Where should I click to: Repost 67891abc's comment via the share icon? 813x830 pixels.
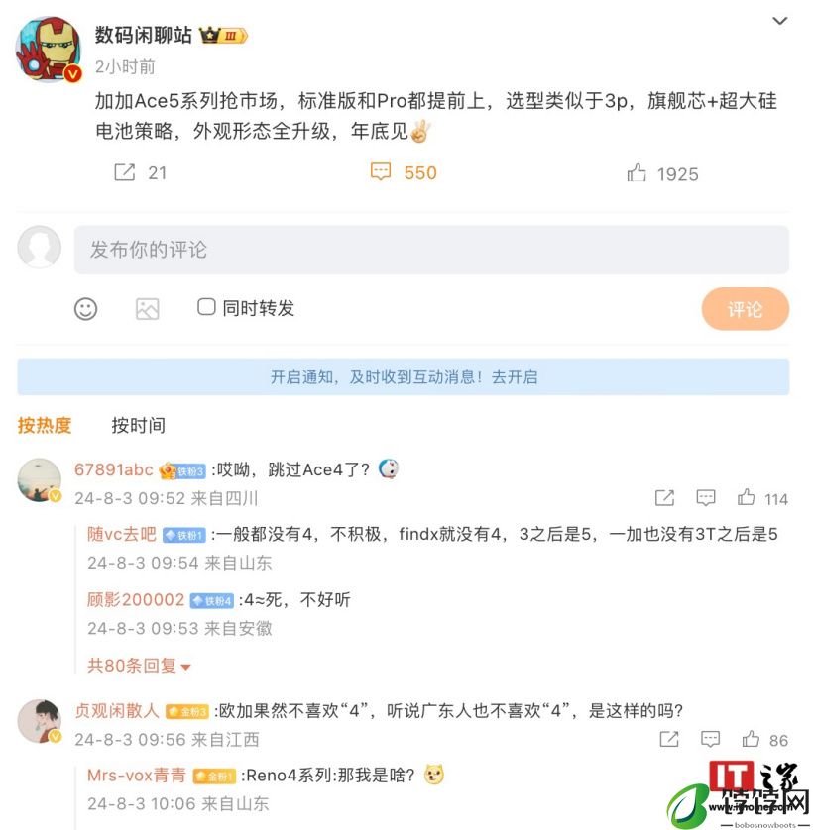(x=664, y=497)
